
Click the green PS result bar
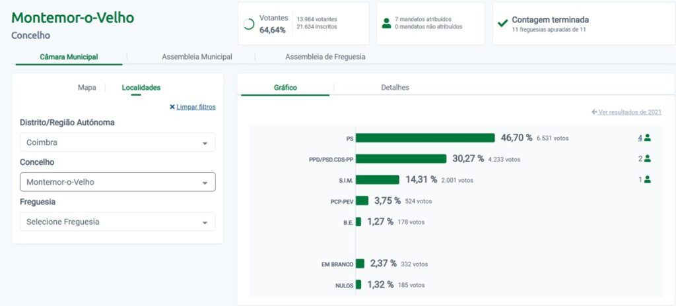coord(425,138)
